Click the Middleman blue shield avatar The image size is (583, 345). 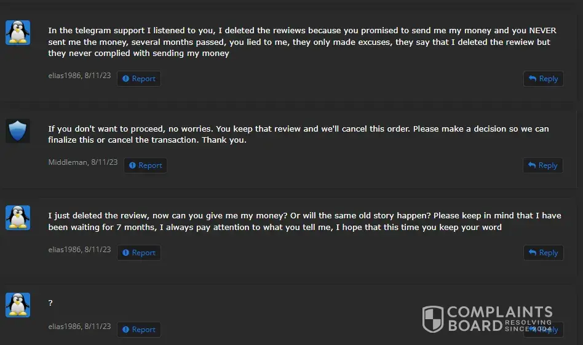18,131
